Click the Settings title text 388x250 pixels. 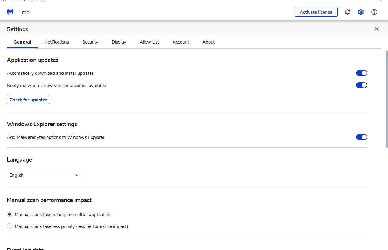click(x=18, y=29)
